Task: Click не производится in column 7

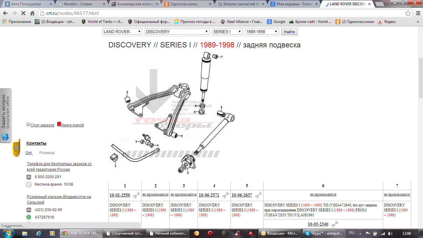Action: 397,195
